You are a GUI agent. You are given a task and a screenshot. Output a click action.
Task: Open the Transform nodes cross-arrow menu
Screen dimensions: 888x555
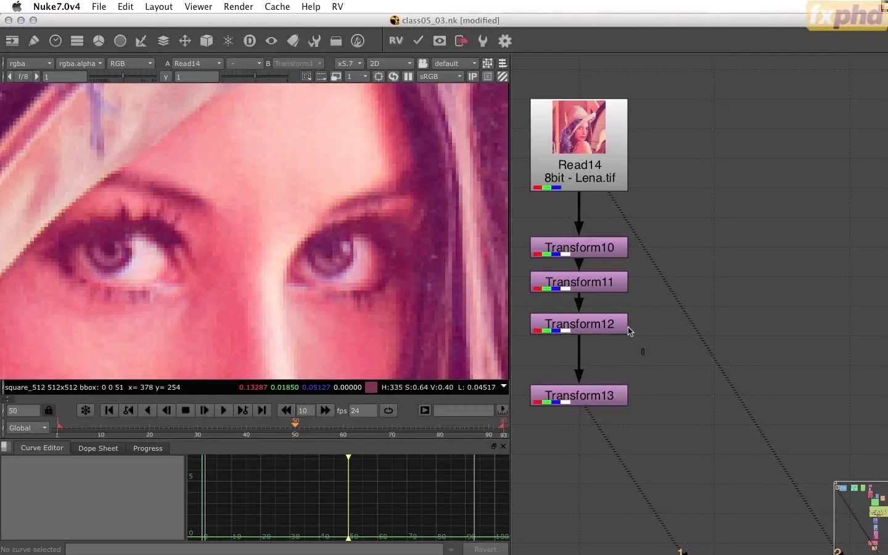tap(185, 41)
